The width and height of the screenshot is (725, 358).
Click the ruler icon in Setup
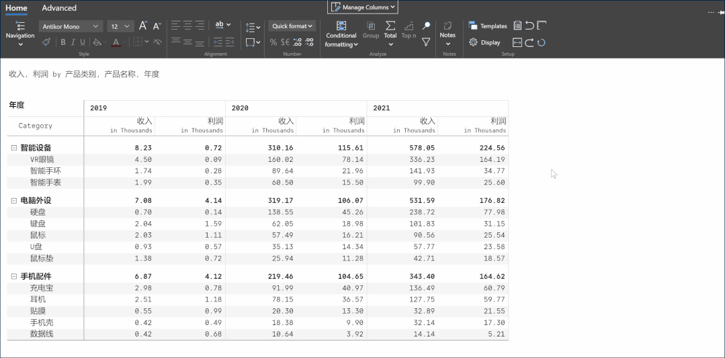[542, 26]
